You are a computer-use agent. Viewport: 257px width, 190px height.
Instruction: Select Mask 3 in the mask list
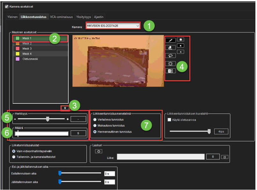[27, 49]
